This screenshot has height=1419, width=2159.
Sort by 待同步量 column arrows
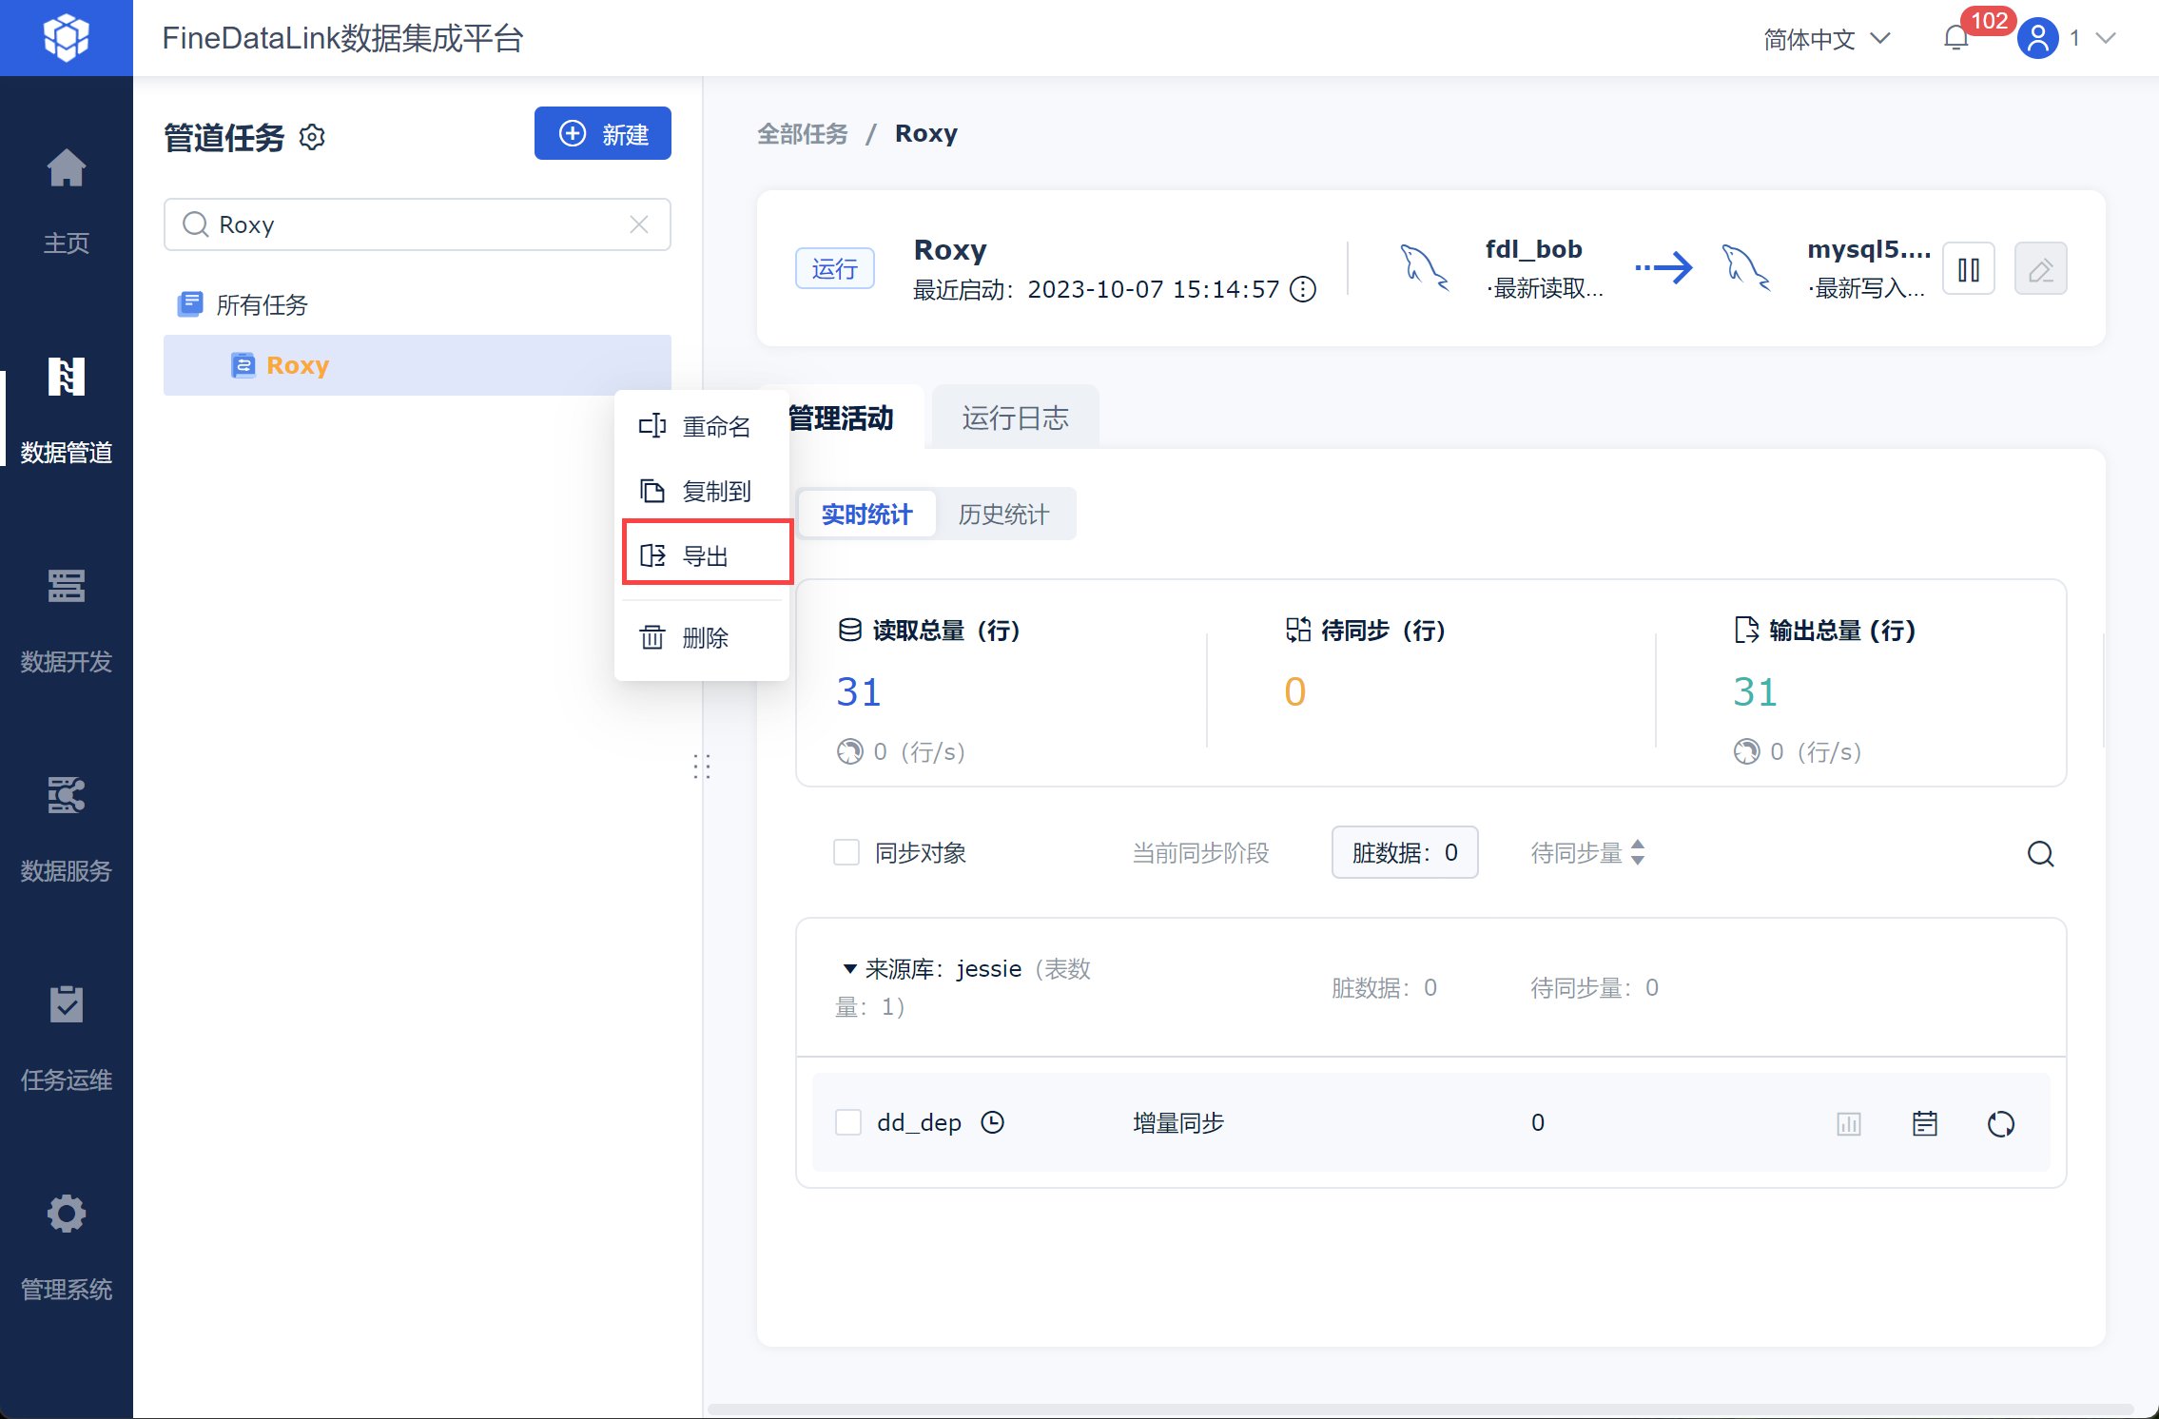1637,852
